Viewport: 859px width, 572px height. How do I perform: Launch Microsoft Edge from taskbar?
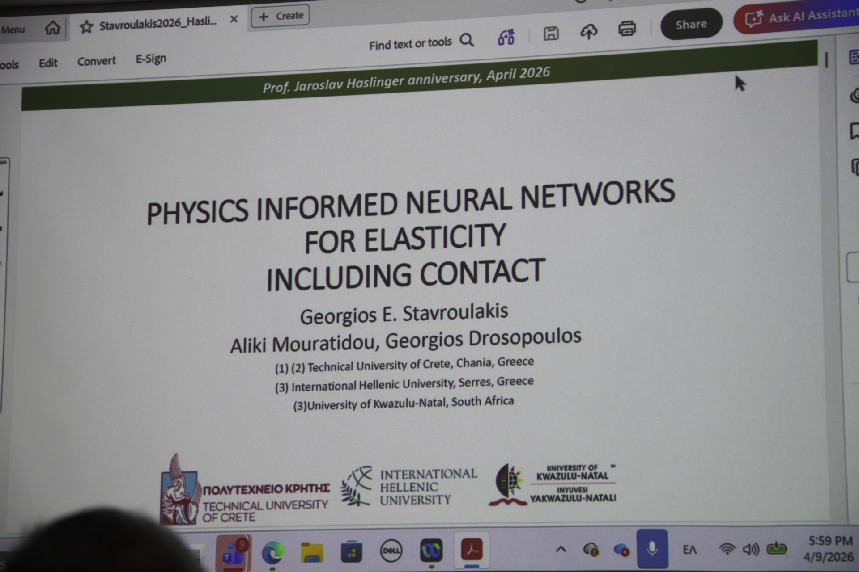click(x=272, y=553)
